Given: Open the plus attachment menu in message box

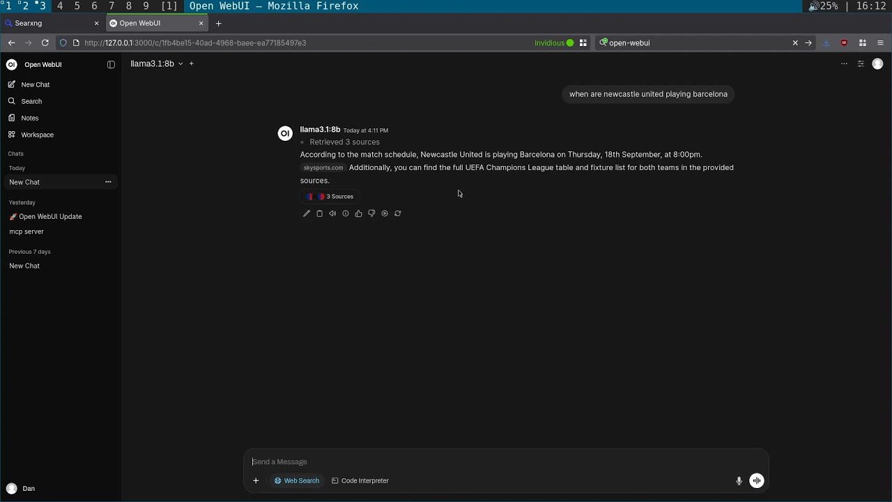Looking at the screenshot, I should [x=256, y=480].
